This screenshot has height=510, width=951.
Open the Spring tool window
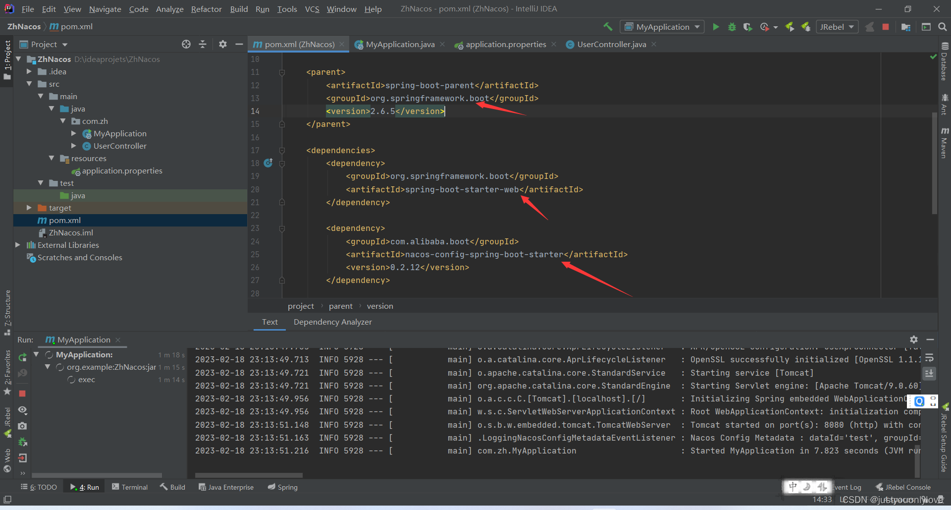[283, 487]
